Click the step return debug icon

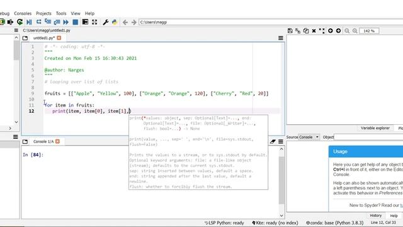click(x=57, y=22)
